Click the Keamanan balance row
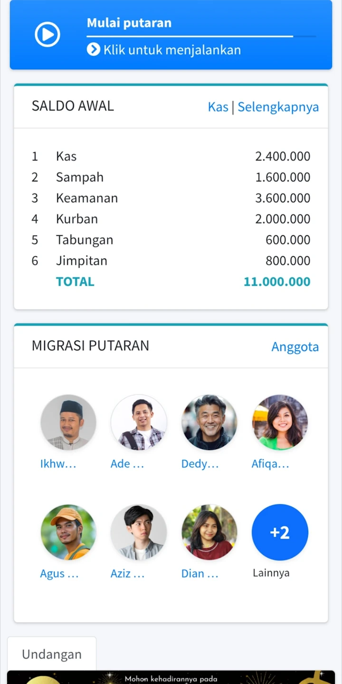342x684 pixels. (171, 198)
